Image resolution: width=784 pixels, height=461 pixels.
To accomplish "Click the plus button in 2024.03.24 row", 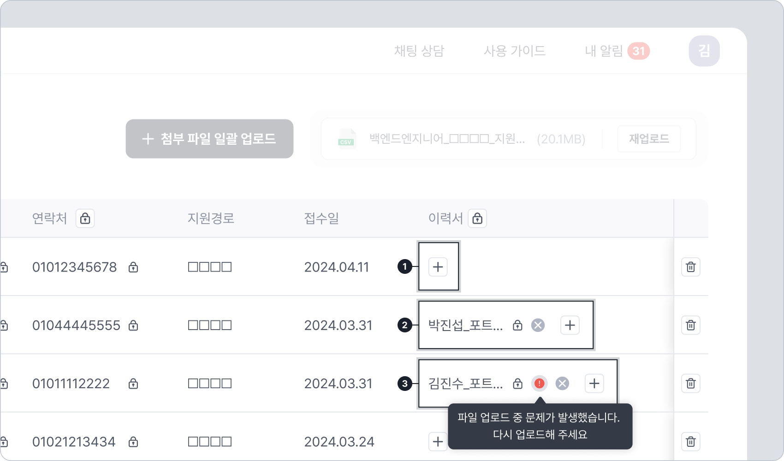I will coord(438,442).
